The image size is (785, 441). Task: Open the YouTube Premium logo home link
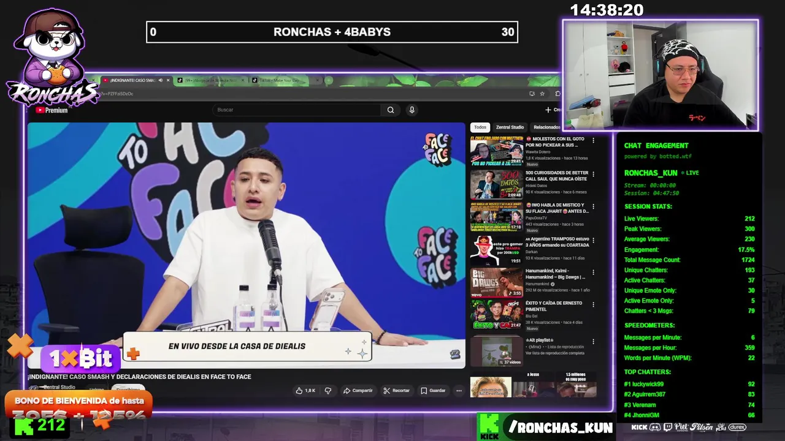point(52,110)
